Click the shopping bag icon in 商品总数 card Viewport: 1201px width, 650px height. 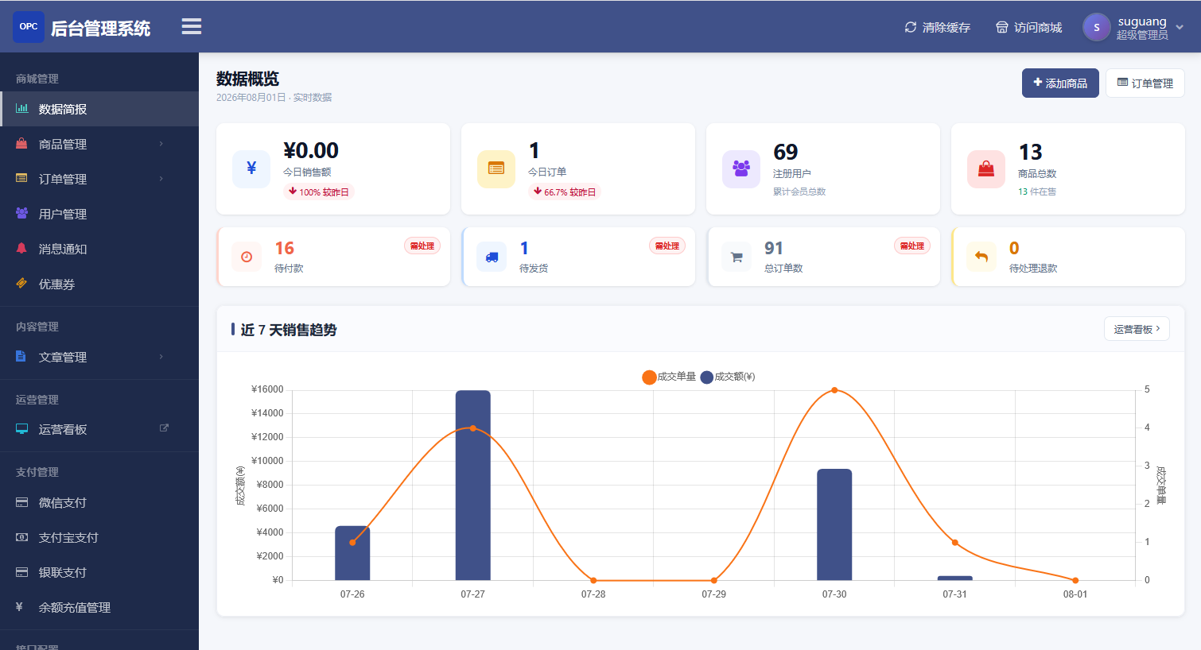(986, 168)
